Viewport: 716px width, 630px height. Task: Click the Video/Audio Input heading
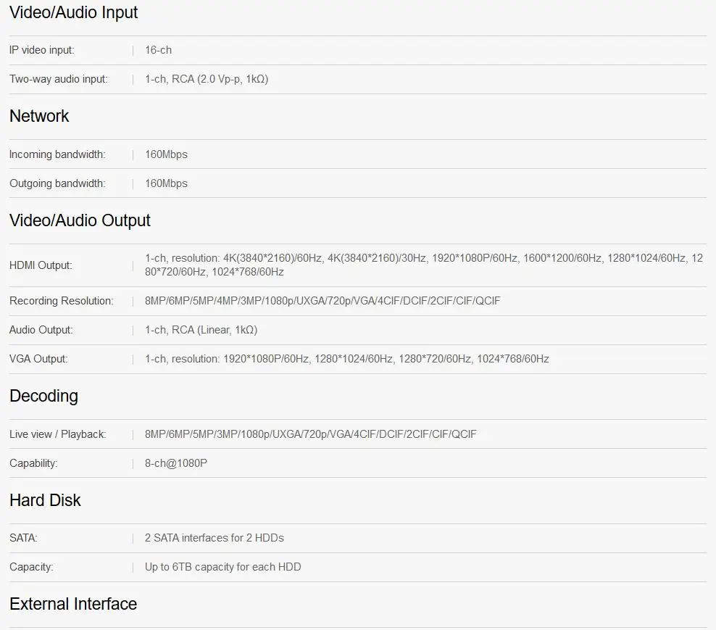point(73,12)
